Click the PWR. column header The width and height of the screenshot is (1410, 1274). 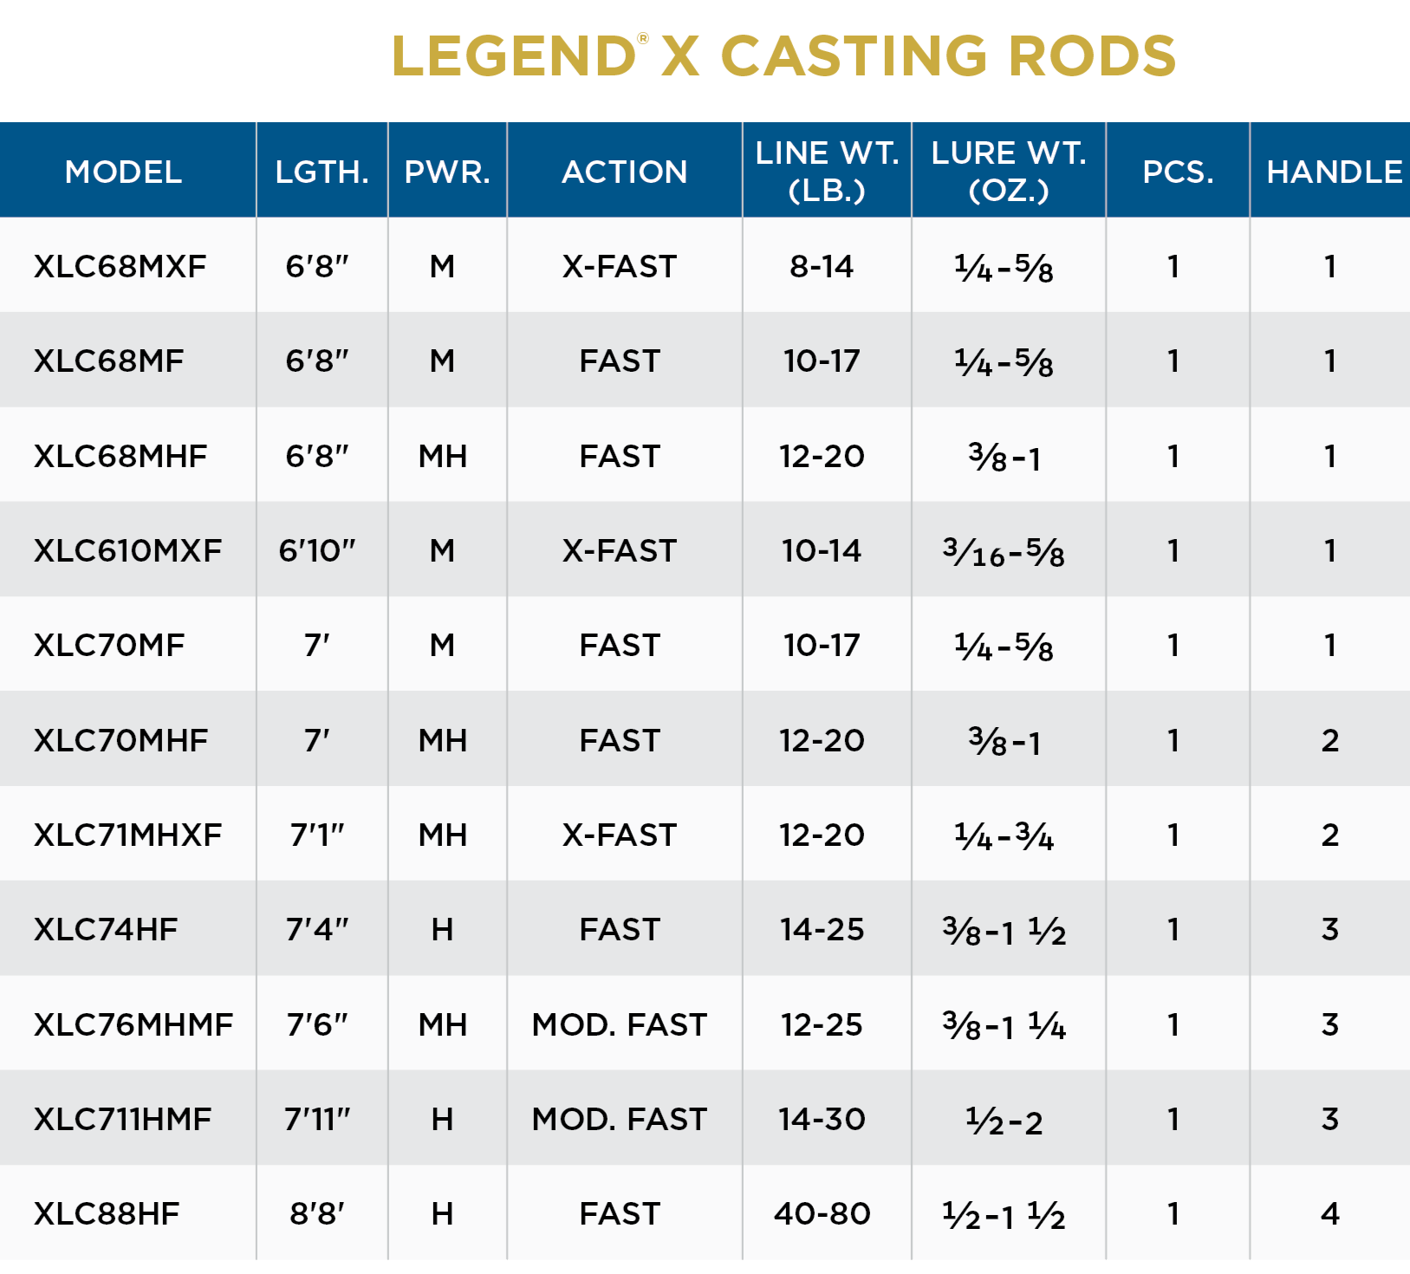pos(447,172)
